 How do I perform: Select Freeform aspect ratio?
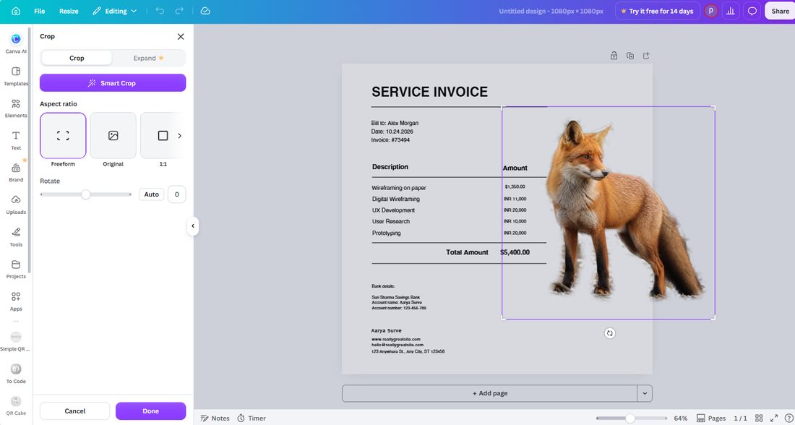pyautogui.click(x=63, y=135)
